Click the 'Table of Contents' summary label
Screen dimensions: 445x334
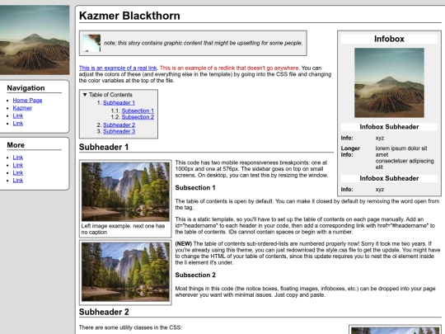(x=110, y=95)
